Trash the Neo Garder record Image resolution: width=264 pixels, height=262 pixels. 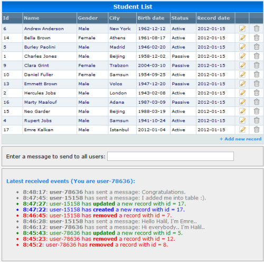pyautogui.click(x=257, y=111)
